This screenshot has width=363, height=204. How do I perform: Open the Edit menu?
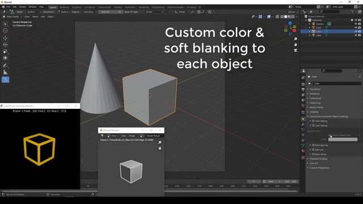coord(15,7)
